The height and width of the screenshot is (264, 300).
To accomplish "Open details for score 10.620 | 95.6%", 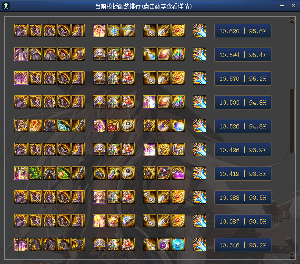I will pos(242,31).
